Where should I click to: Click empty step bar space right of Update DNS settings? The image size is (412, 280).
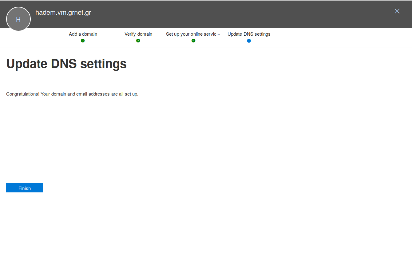coord(338,37)
